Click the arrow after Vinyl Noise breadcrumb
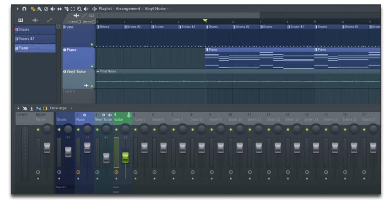The width and height of the screenshot is (392, 201). tap(168, 9)
